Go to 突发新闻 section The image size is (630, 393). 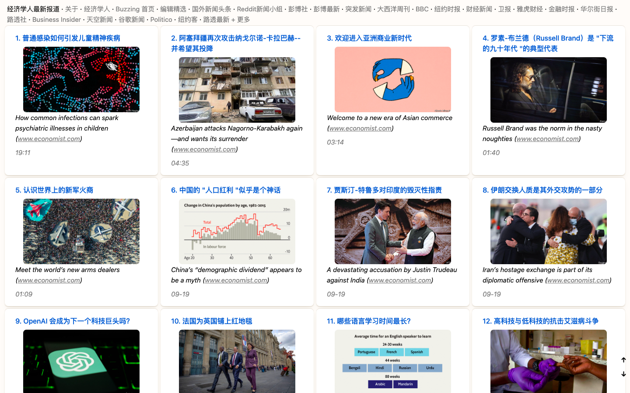(358, 9)
